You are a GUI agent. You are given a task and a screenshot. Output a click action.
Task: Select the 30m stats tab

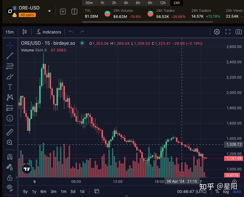tap(89, 3)
